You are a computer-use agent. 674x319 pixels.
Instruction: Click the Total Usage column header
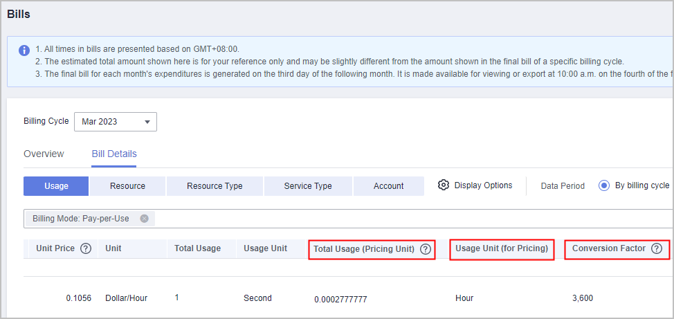(x=198, y=248)
